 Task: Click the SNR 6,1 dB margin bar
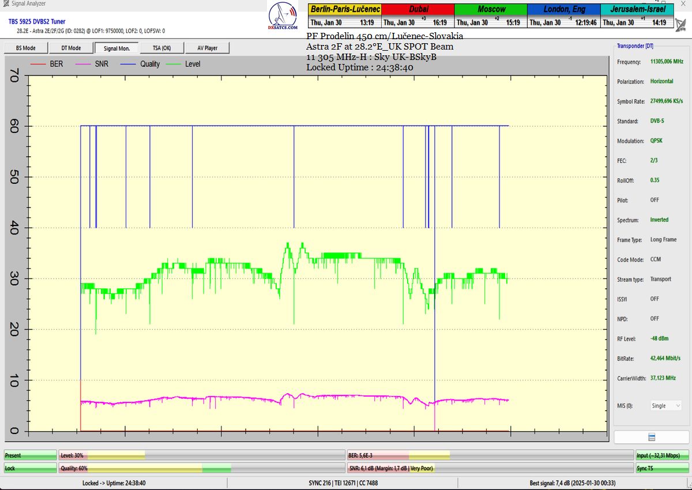click(490, 469)
